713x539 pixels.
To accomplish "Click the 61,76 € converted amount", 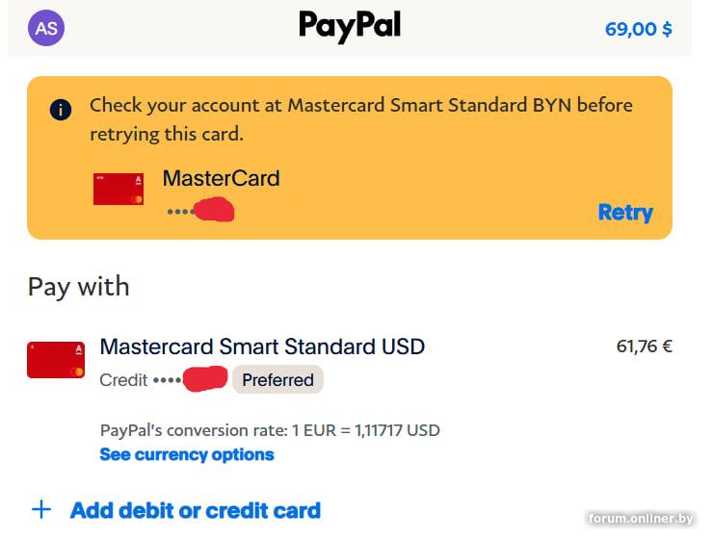I will (644, 346).
